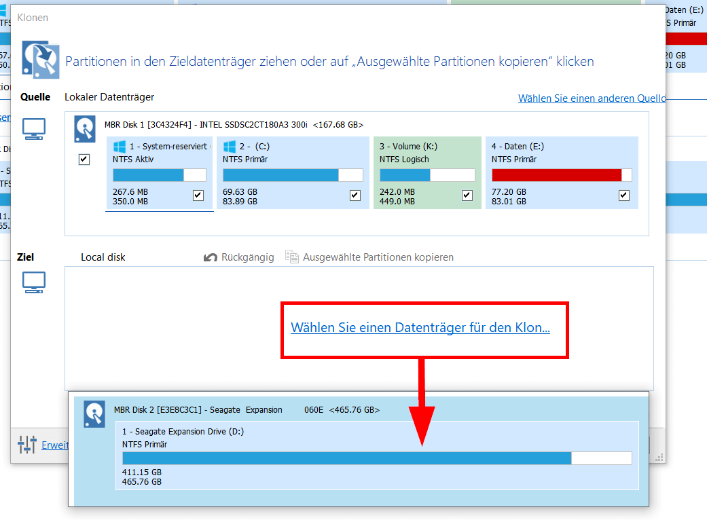Click the MBR Disk 2 Seagate drive icon
Screen dimensions: 707x520
coord(94,413)
